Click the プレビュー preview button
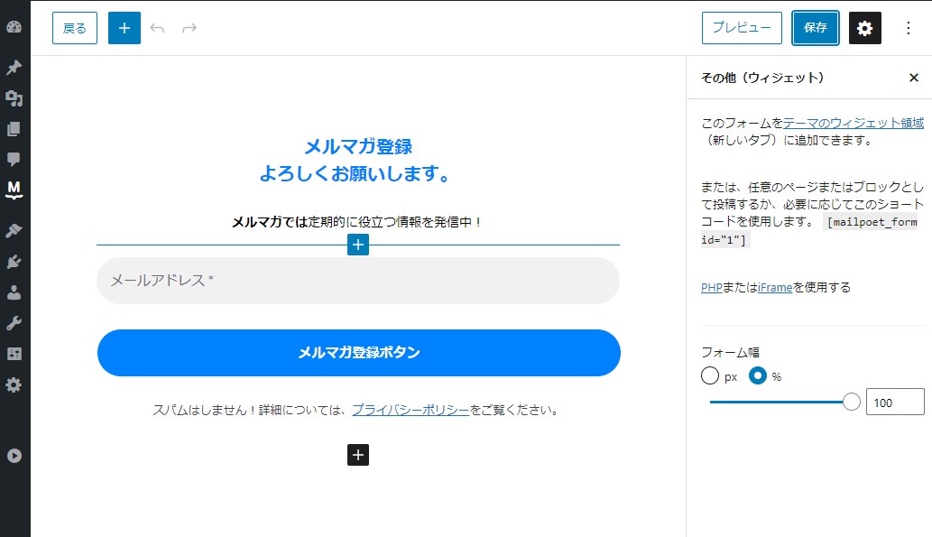 coord(742,28)
